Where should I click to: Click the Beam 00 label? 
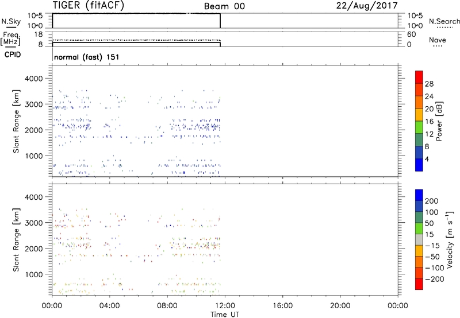[x=224, y=6]
